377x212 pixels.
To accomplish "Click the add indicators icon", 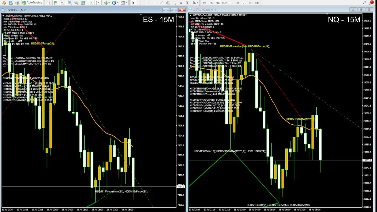I will [x=105, y=3].
